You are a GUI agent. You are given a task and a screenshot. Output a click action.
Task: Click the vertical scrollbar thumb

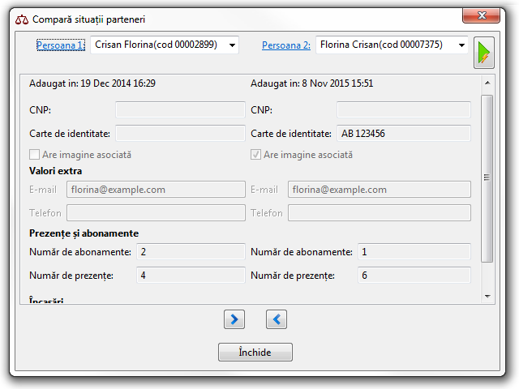(x=487, y=177)
